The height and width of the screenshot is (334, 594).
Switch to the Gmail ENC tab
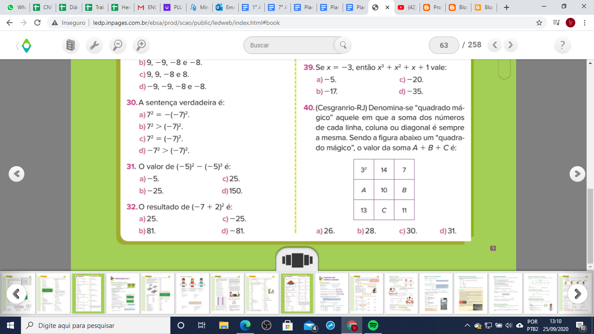146,7
